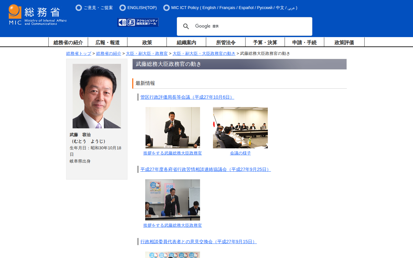The width and height of the screenshot is (413, 258).
Task: Click 大臣・副大臣・大臣政務官の動き breadcrumb link
Action: point(204,54)
